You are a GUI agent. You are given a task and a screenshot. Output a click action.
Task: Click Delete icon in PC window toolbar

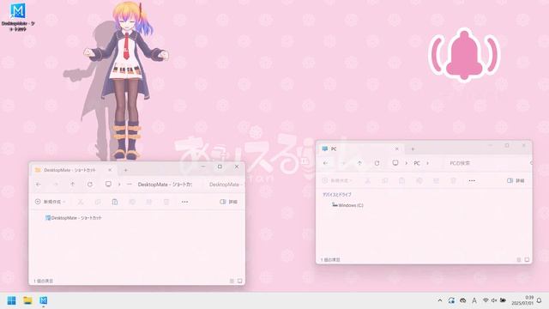(x=454, y=181)
